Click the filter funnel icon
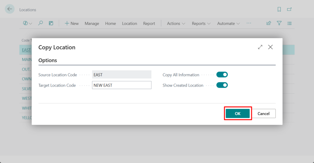This screenshot has width=314, height=163. click(279, 23)
